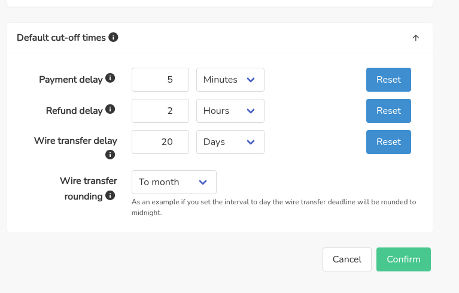Open the Minutes unit dropdown for payment delay
459x293 pixels.
[230, 80]
